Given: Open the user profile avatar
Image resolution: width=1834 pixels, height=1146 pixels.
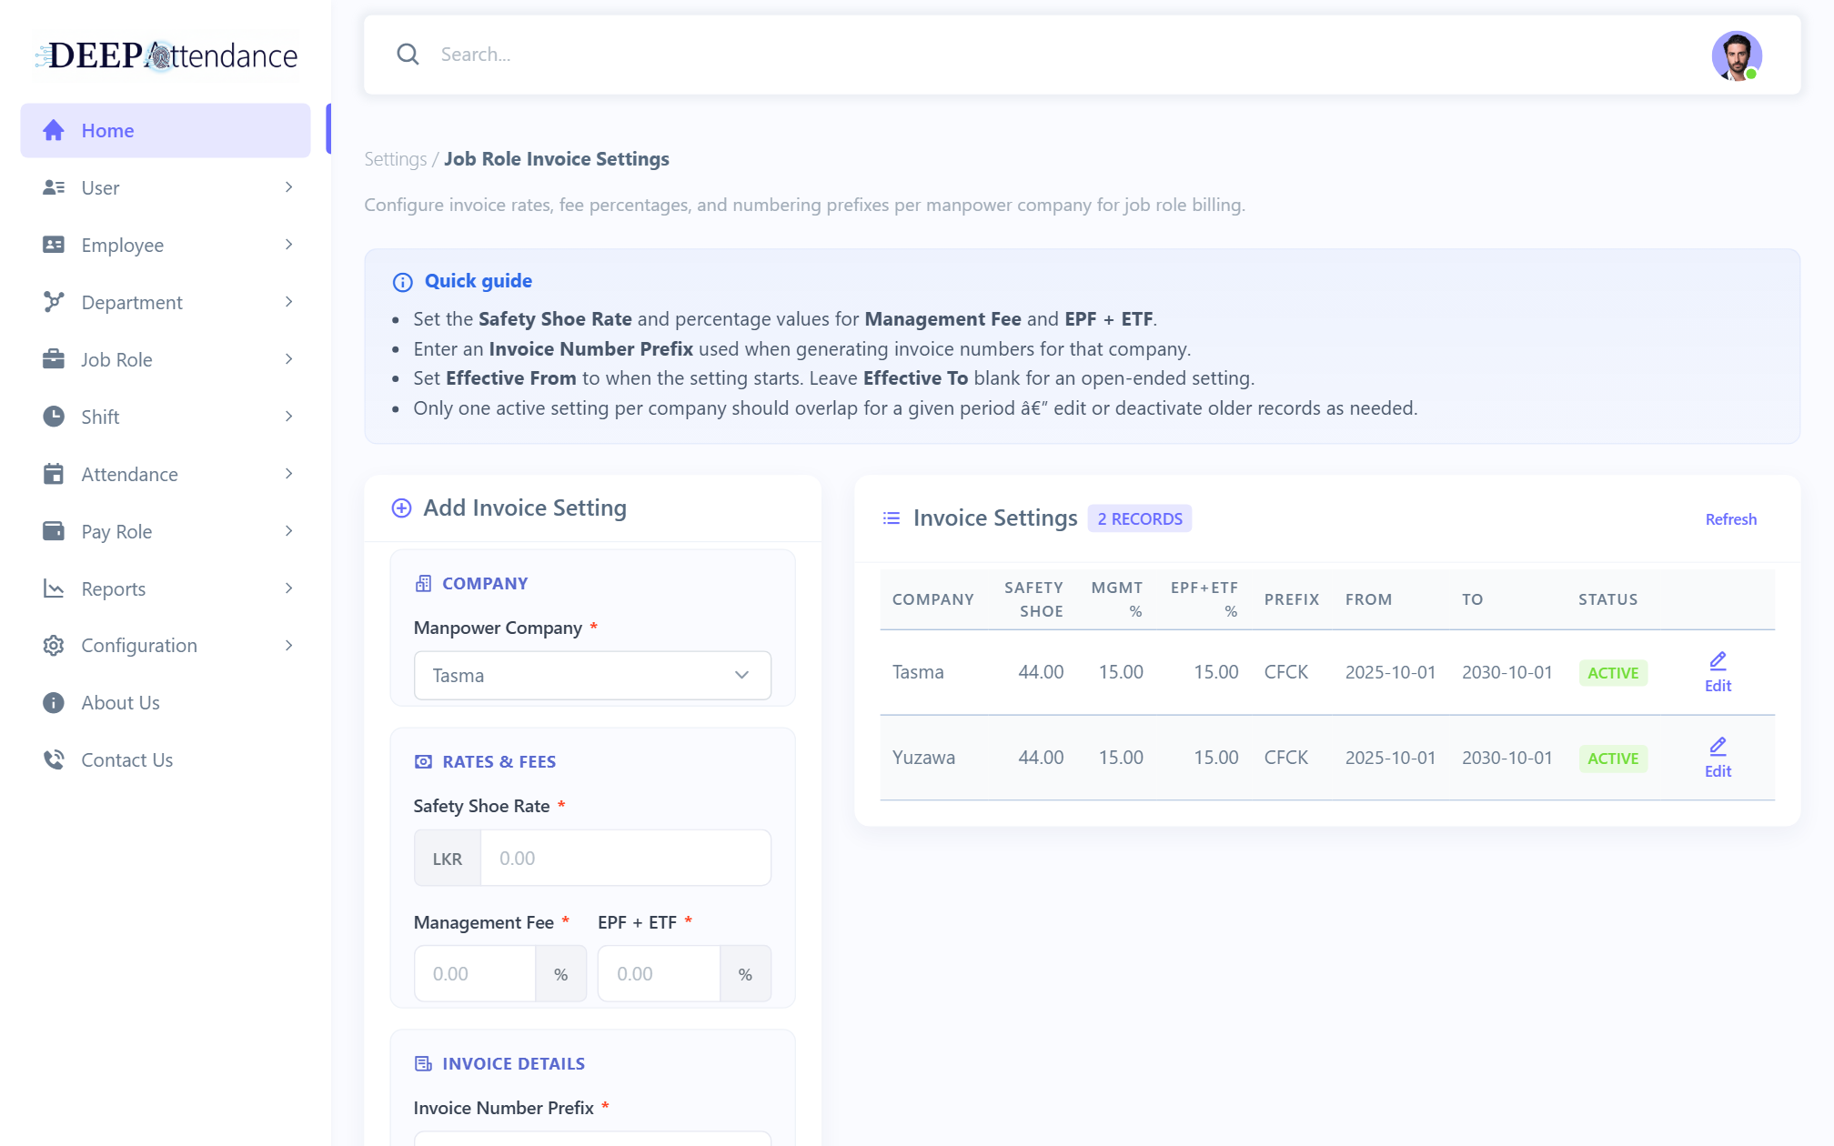Looking at the screenshot, I should coord(1737,55).
